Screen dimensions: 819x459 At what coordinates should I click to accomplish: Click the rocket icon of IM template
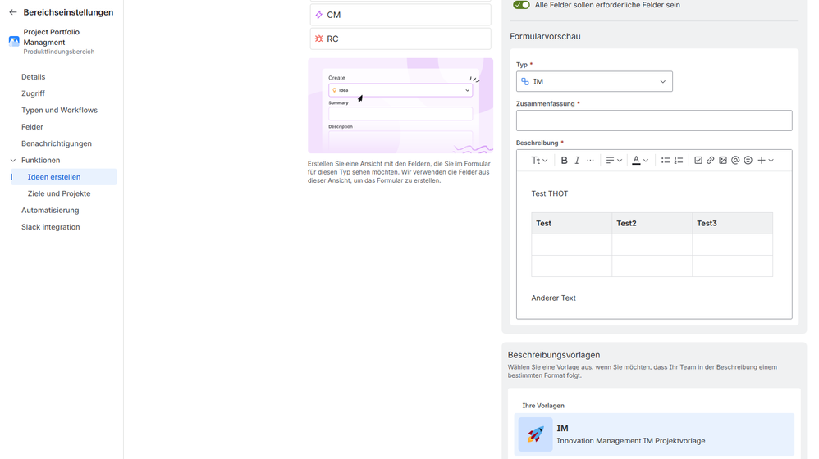pos(535,434)
